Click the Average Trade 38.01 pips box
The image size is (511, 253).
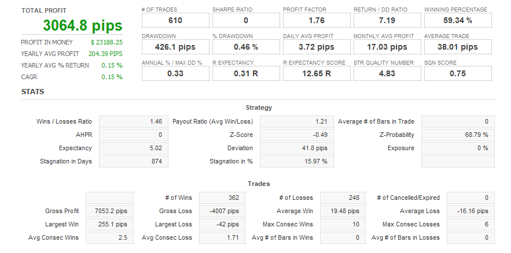pyautogui.click(x=458, y=47)
